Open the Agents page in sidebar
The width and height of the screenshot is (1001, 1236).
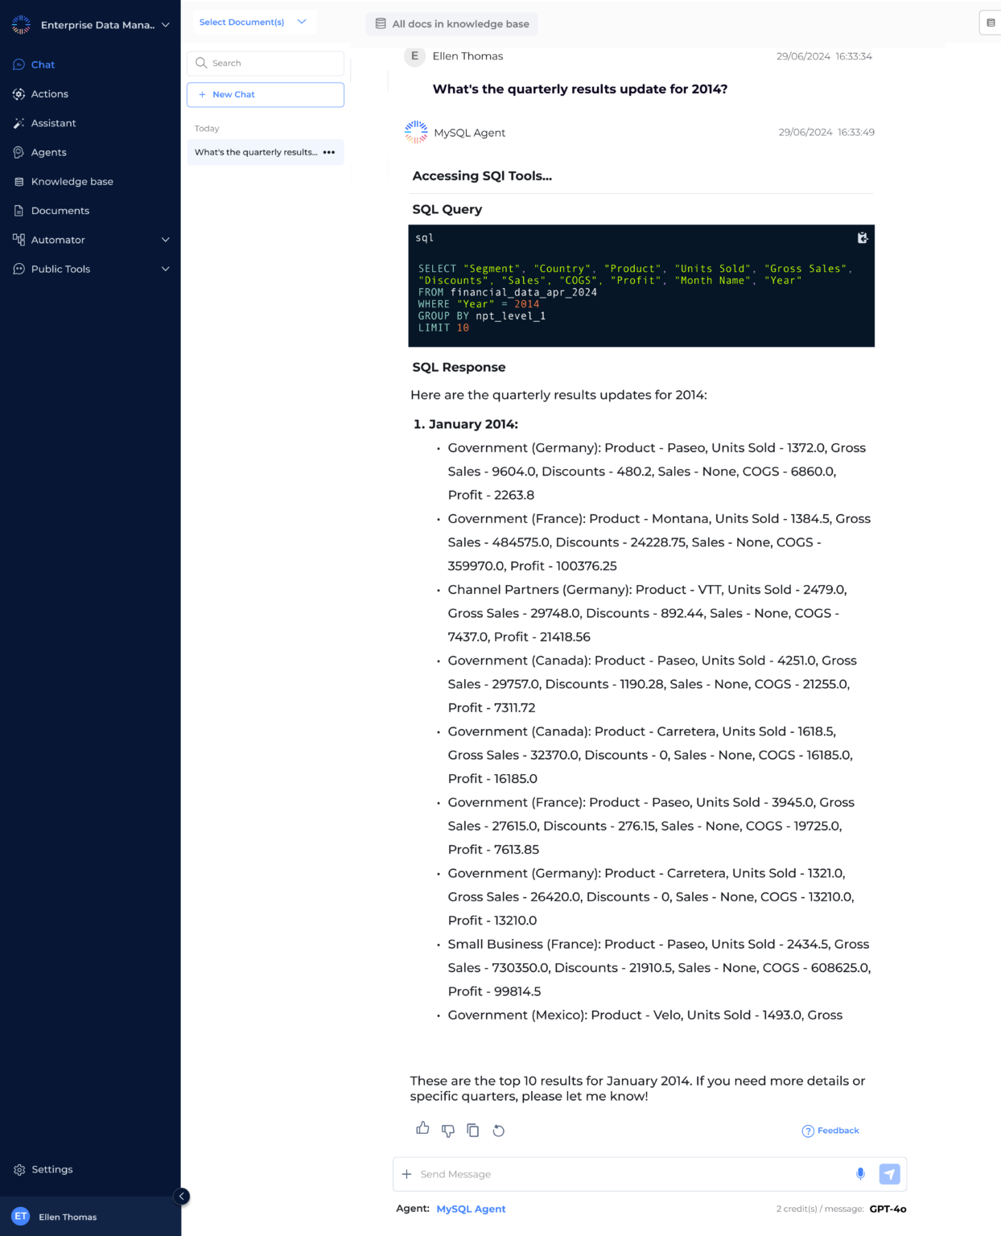[x=48, y=152]
